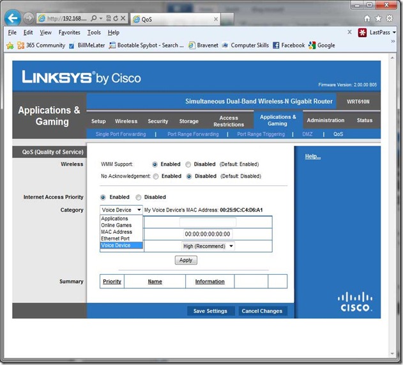Open Computer Skills bookmark
Screen dimensions: 403x365
(245, 45)
